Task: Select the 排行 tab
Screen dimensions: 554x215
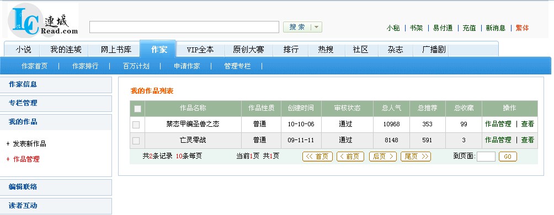Action: tap(291, 50)
